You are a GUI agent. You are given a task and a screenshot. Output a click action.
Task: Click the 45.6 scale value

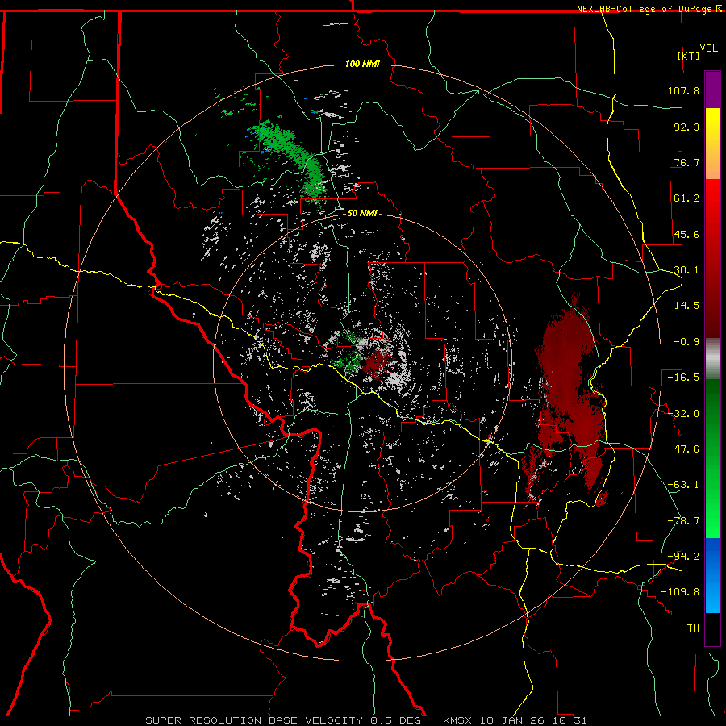click(686, 234)
